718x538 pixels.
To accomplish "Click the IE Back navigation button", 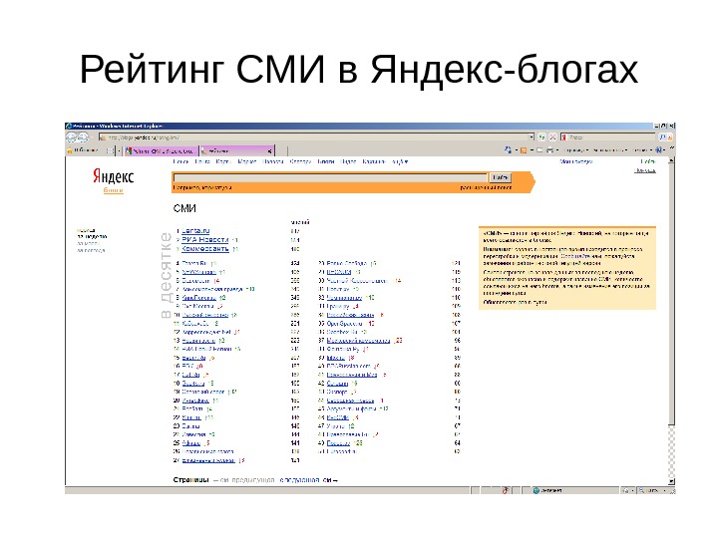I will [x=72, y=137].
